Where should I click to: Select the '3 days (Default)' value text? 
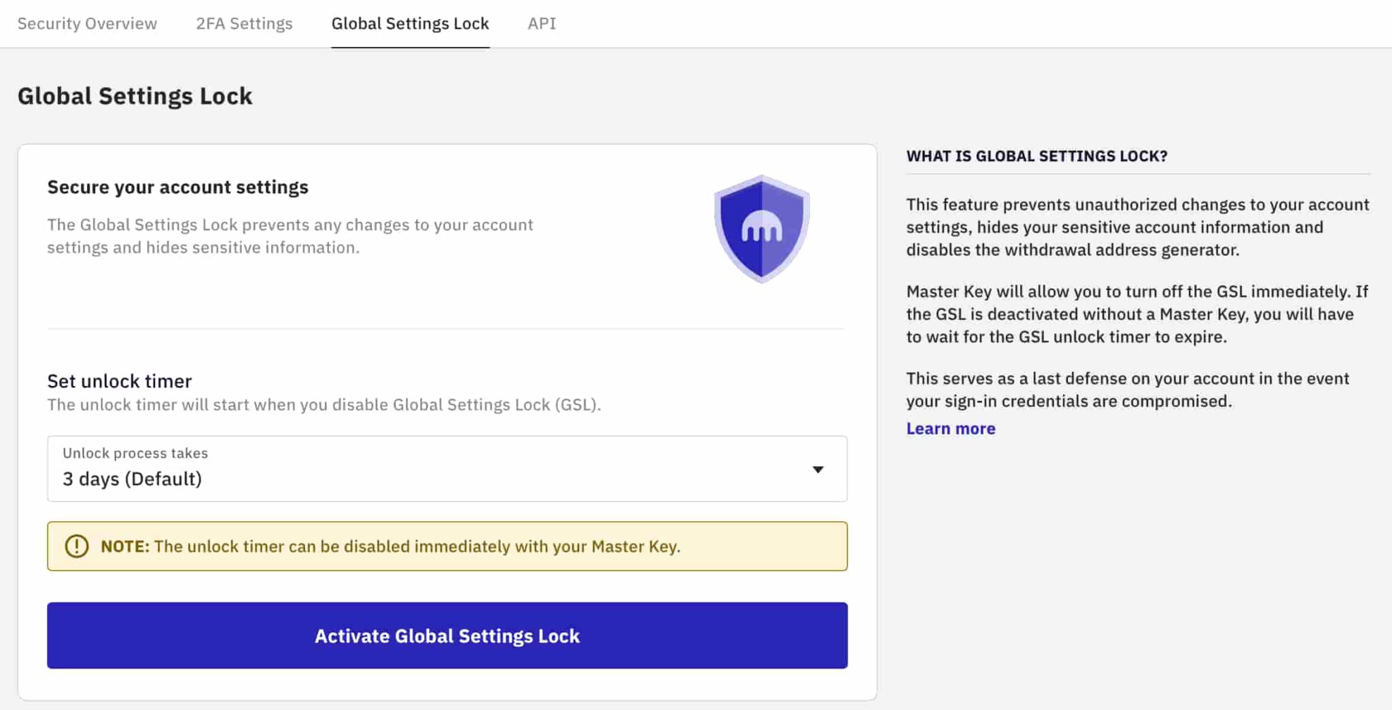[133, 479]
